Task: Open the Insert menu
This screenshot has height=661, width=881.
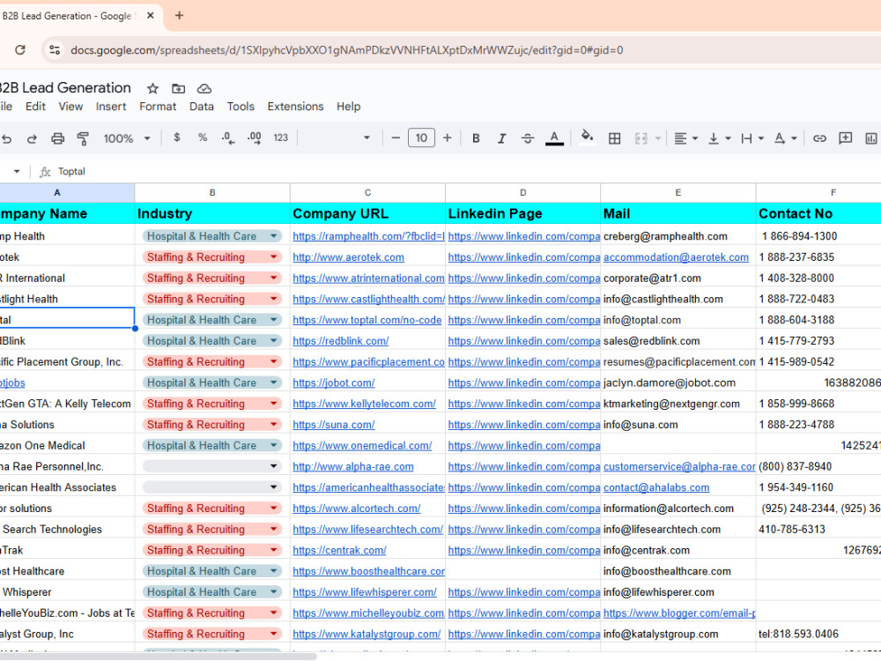Action: coord(111,107)
